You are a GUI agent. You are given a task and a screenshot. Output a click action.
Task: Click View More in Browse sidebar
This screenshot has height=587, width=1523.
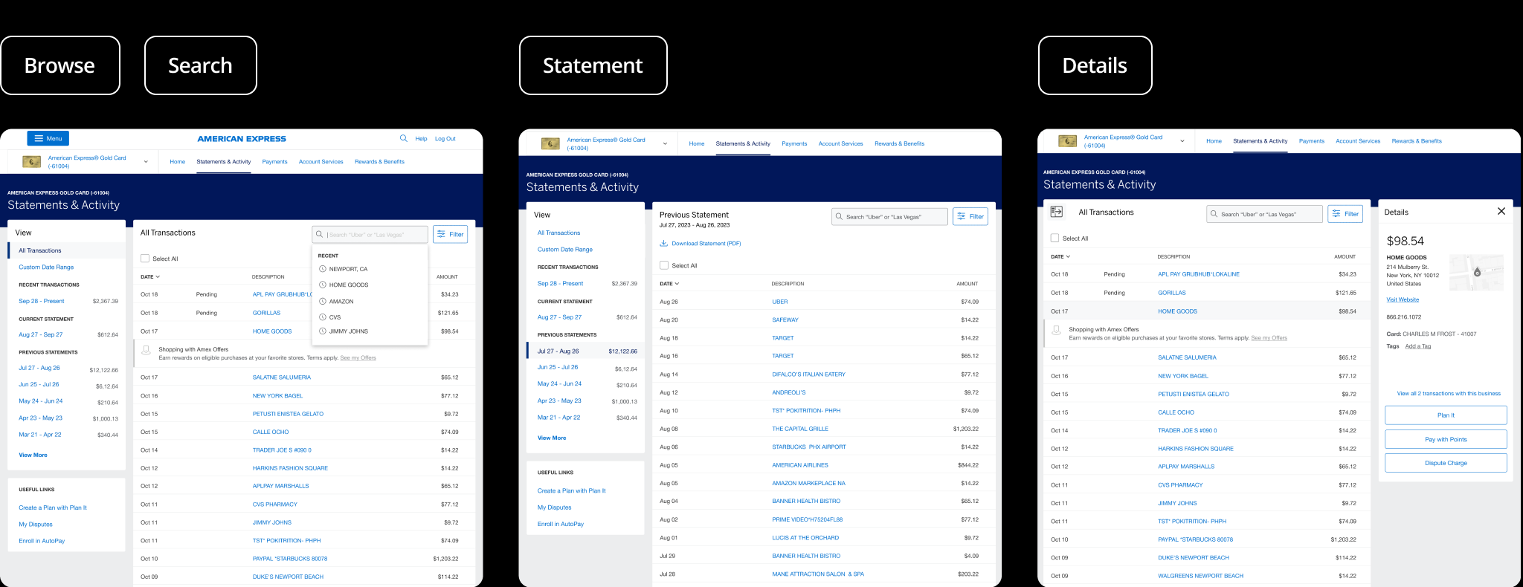tap(33, 455)
